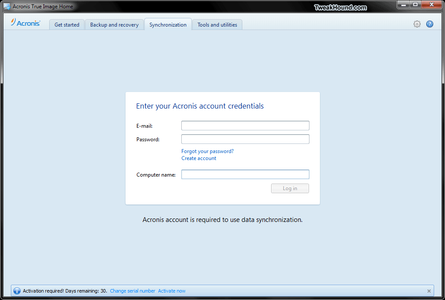Image resolution: width=445 pixels, height=300 pixels.
Task: Click the info icon in activation bar
Action: (x=17, y=291)
